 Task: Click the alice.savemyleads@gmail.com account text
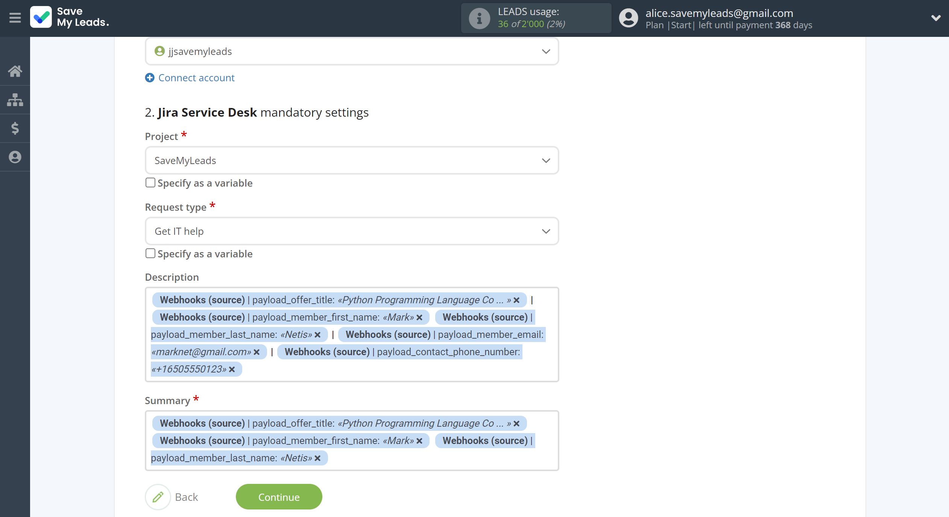[719, 13]
